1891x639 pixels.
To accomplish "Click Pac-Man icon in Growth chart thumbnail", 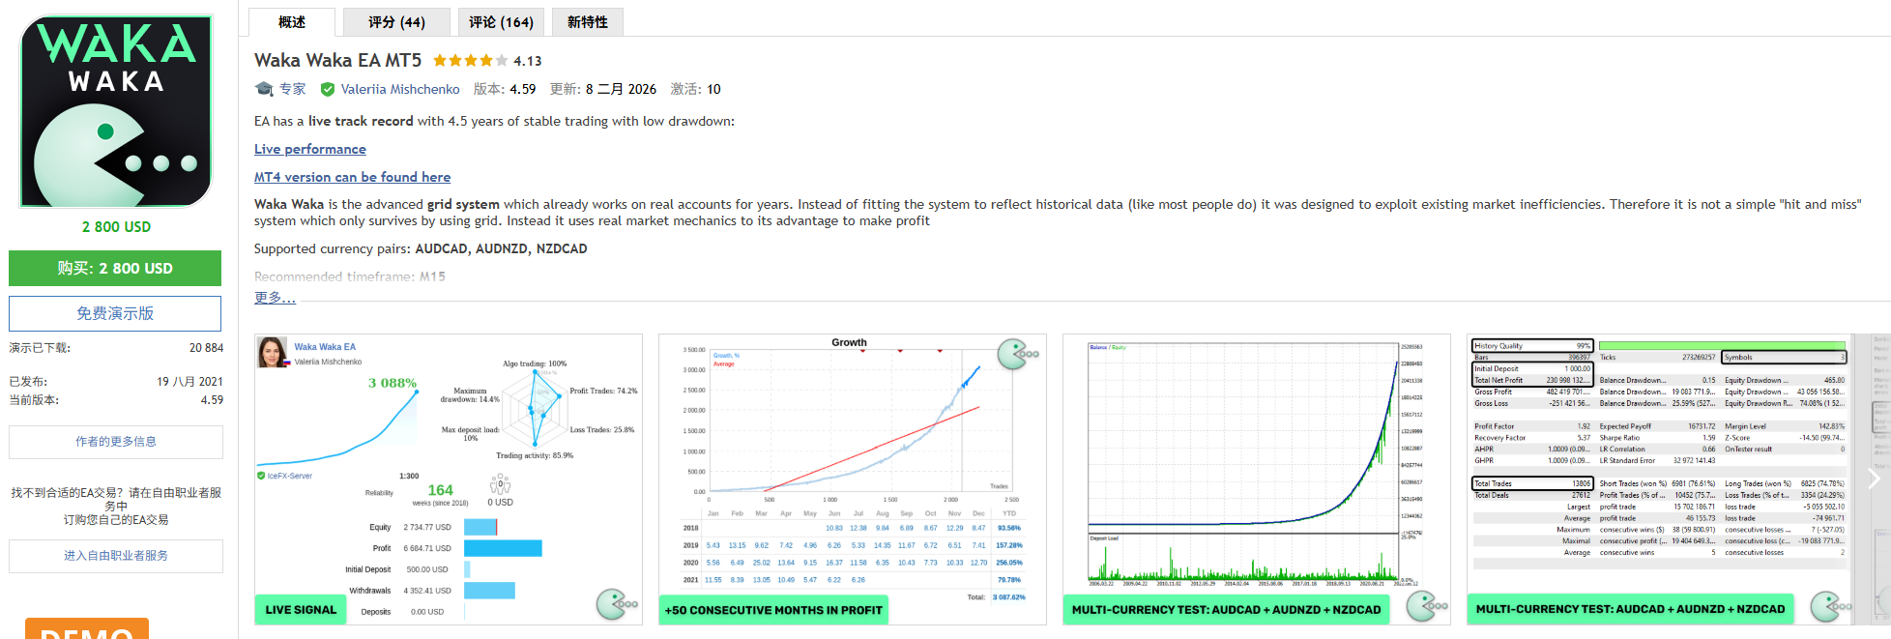I will [1015, 354].
